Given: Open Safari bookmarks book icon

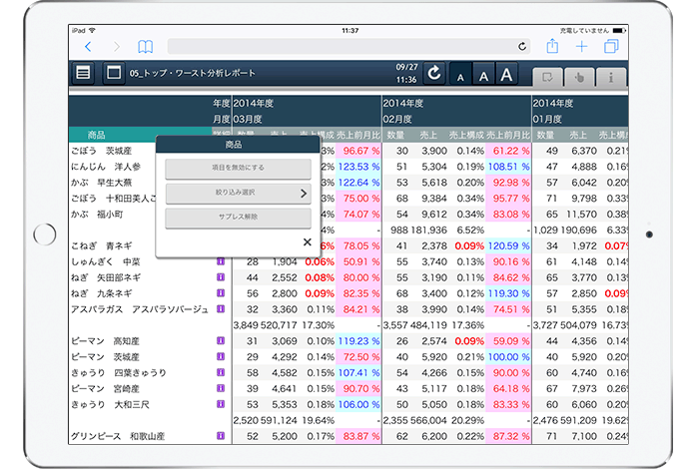Looking at the screenshot, I should (x=145, y=46).
